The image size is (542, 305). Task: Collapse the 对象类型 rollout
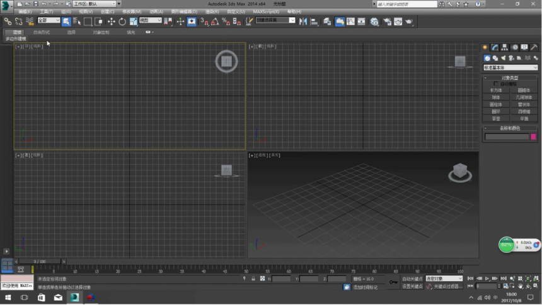pyautogui.click(x=510, y=78)
